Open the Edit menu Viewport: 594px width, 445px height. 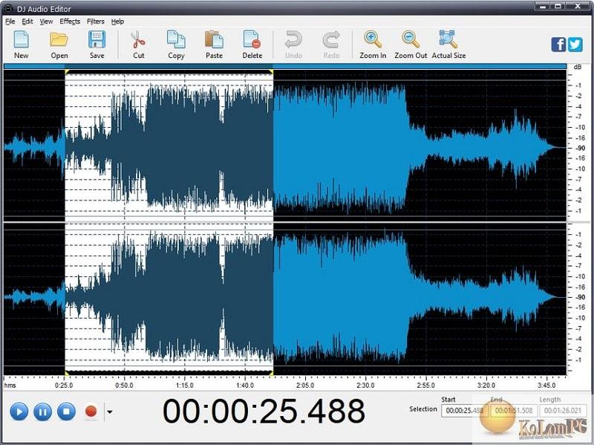(x=27, y=22)
